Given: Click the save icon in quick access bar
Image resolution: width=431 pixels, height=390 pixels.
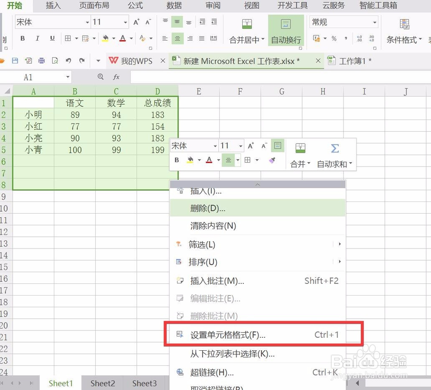Looking at the screenshot, I should 15,61.
